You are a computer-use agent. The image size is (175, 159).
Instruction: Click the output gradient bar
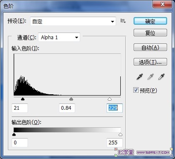click(x=67, y=130)
